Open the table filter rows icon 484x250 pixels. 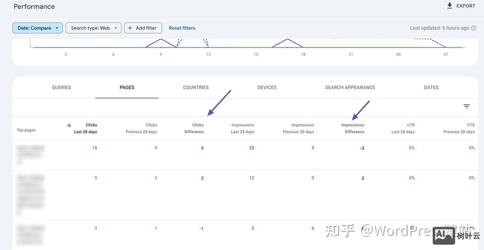coord(466,106)
